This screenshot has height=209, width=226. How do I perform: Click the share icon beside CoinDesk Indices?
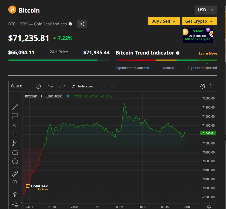point(82,24)
